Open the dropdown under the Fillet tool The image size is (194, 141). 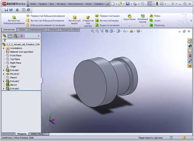tap(129, 26)
